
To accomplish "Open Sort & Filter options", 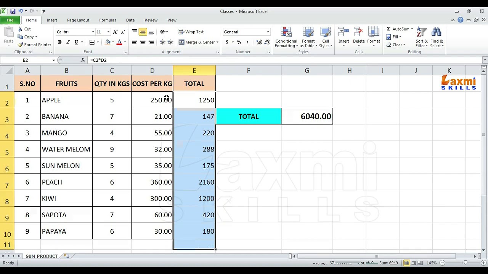I will [422, 37].
